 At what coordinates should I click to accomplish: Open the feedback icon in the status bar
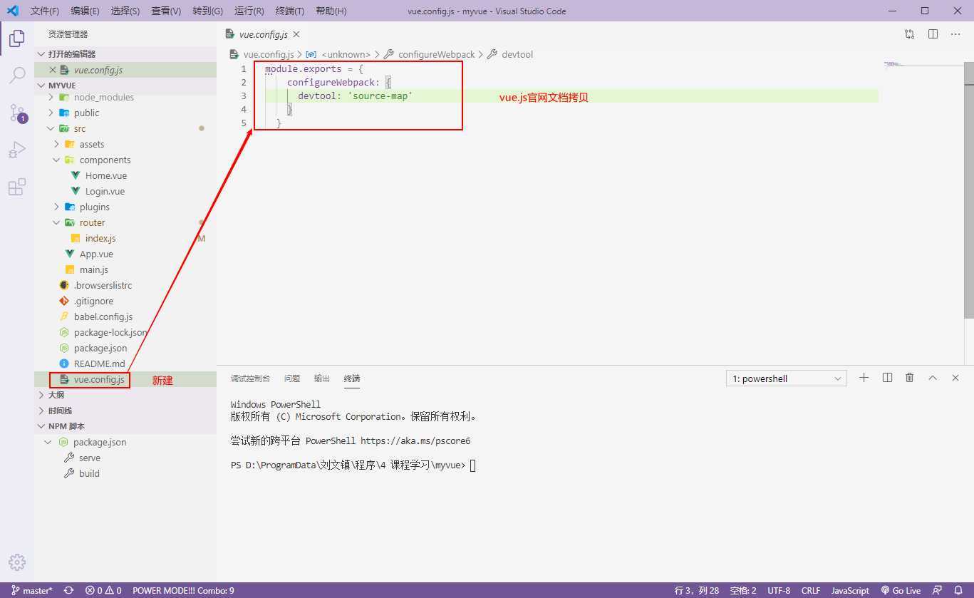point(938,590)
